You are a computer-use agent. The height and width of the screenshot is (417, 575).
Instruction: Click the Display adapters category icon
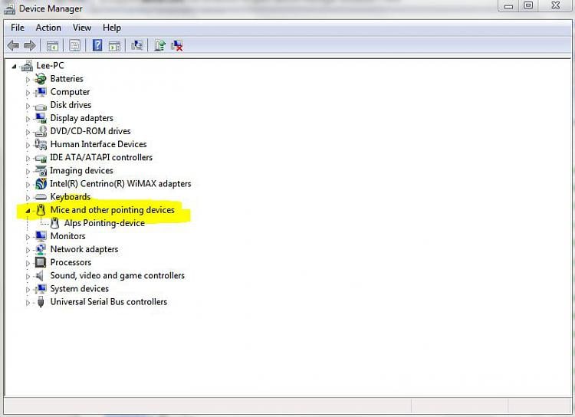pos(41,118)
